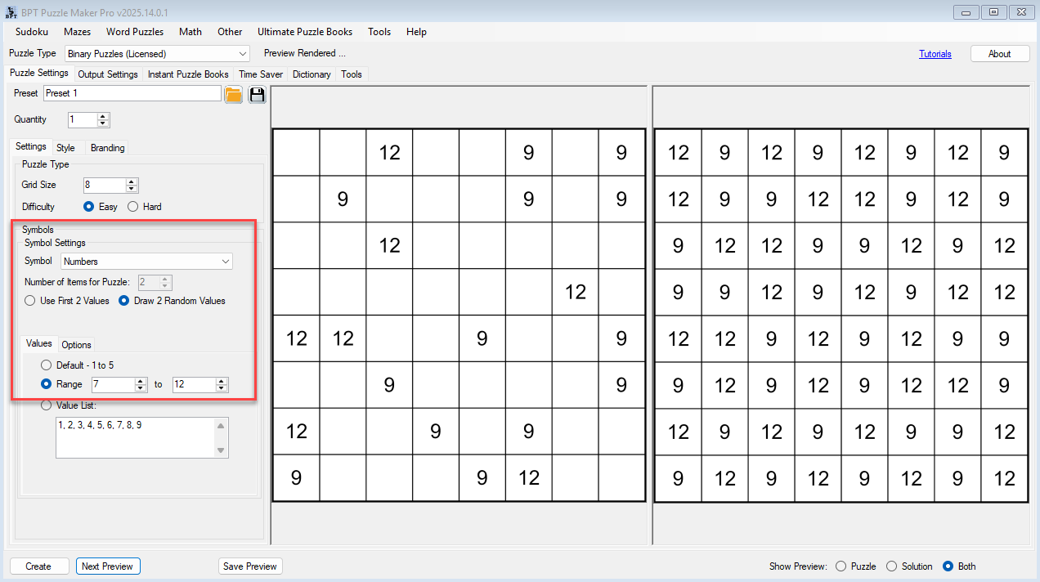Click the open preset folder icon
The width and height of the screenshot is (1040, 582).
[x=234, y=94]
